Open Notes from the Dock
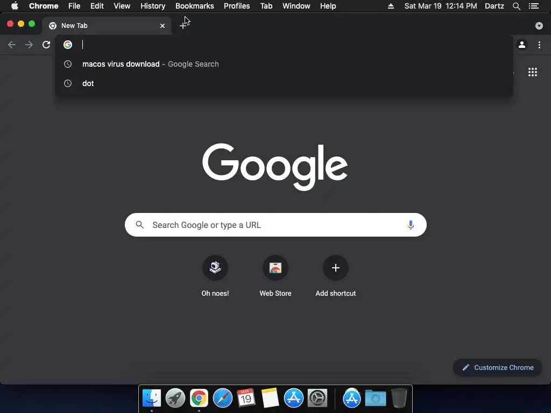 coord(270,398)
